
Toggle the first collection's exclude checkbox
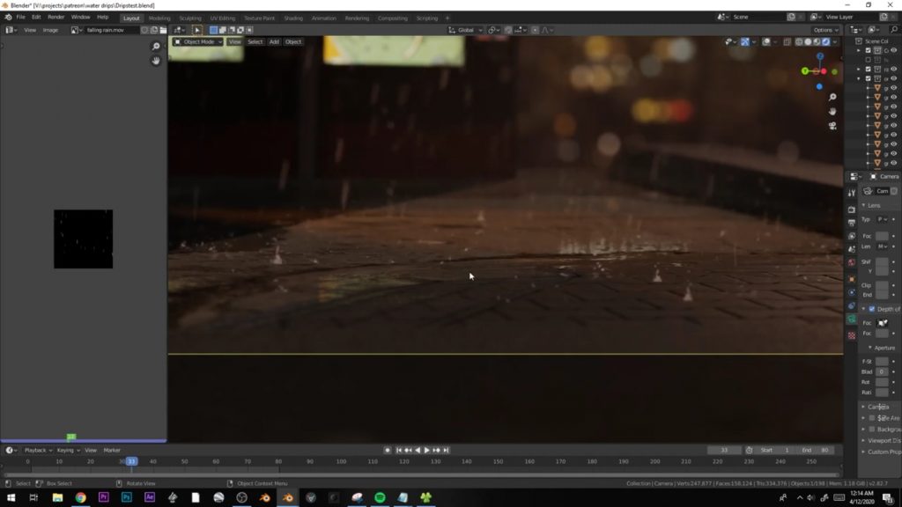point(869,50)
